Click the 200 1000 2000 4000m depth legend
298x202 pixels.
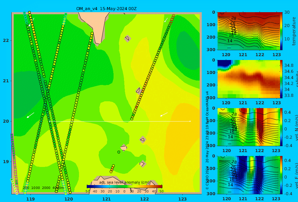[x=43, y=188]
